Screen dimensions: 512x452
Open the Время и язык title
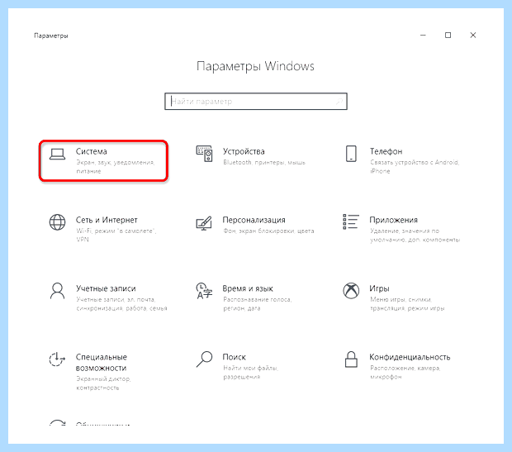click(x=248, y=288)
